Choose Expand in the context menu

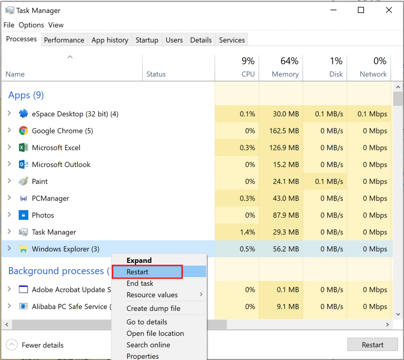(x=159, y=261)
